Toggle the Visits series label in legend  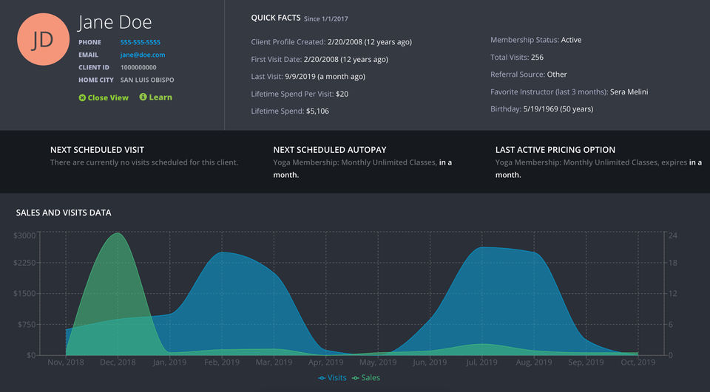point(337,378)
